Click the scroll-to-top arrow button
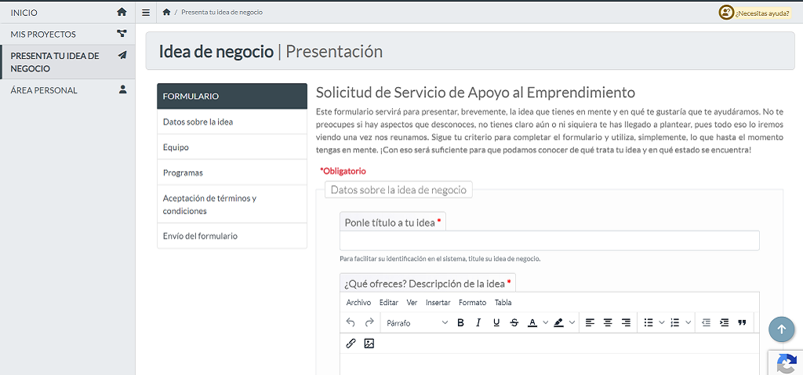The image size is (803, 375). click(782, 330)
